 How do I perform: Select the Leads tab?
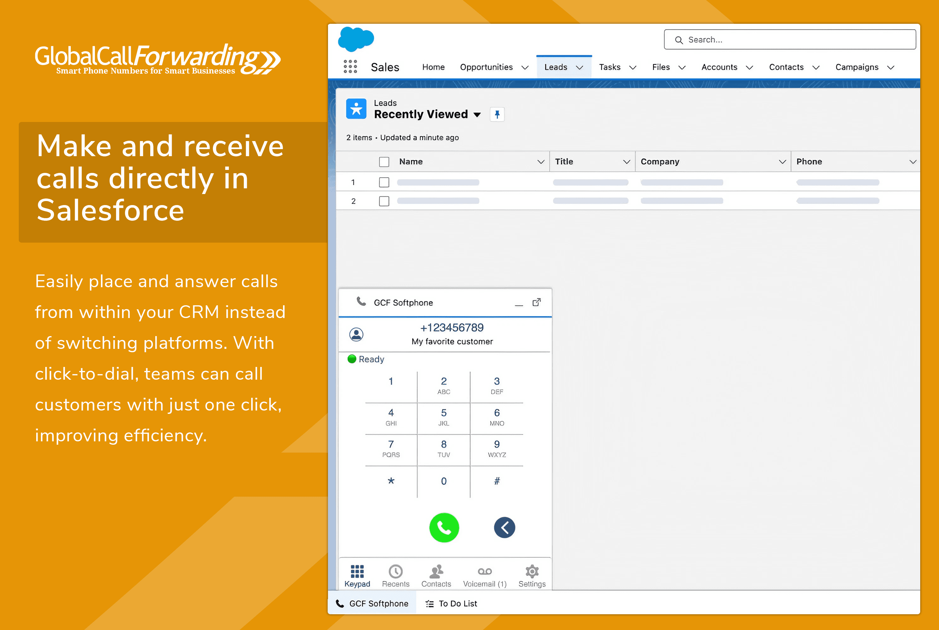[x=556, y=67]
